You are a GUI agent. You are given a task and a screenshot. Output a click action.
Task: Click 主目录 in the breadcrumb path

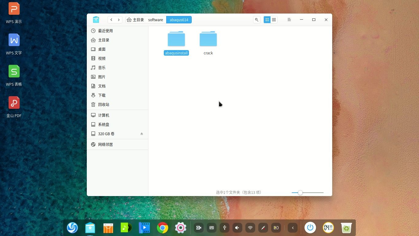tap(135, 20)
